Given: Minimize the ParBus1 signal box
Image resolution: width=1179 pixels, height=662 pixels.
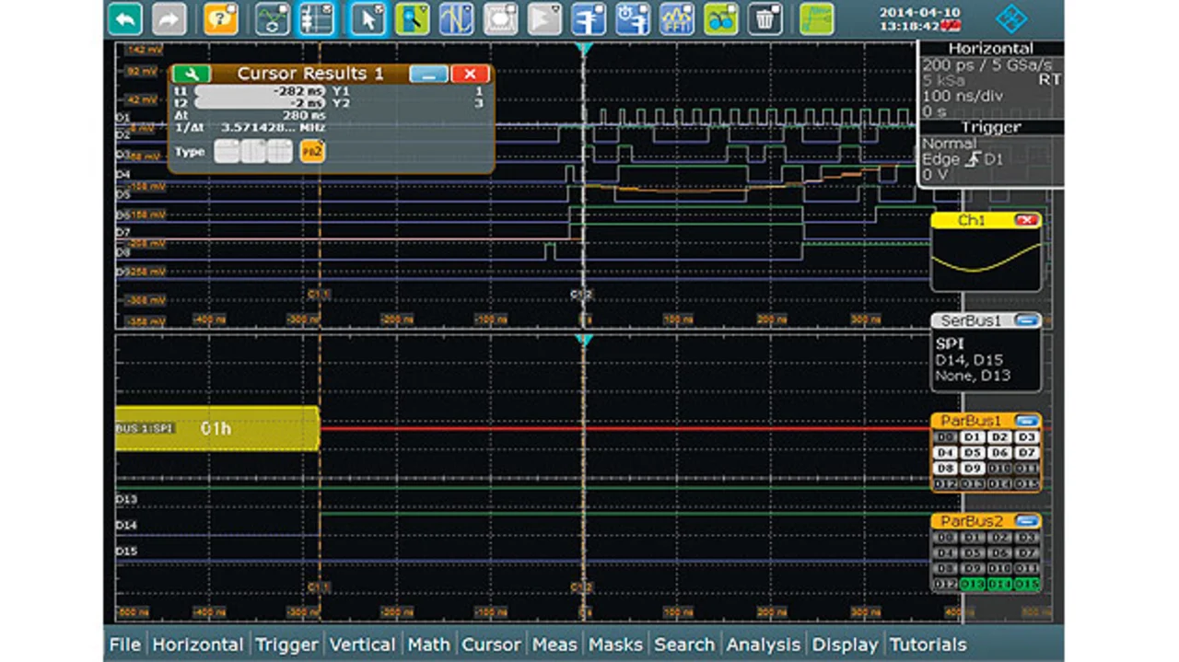Looking at the screenshot, I should click(x=1027, y=421).
